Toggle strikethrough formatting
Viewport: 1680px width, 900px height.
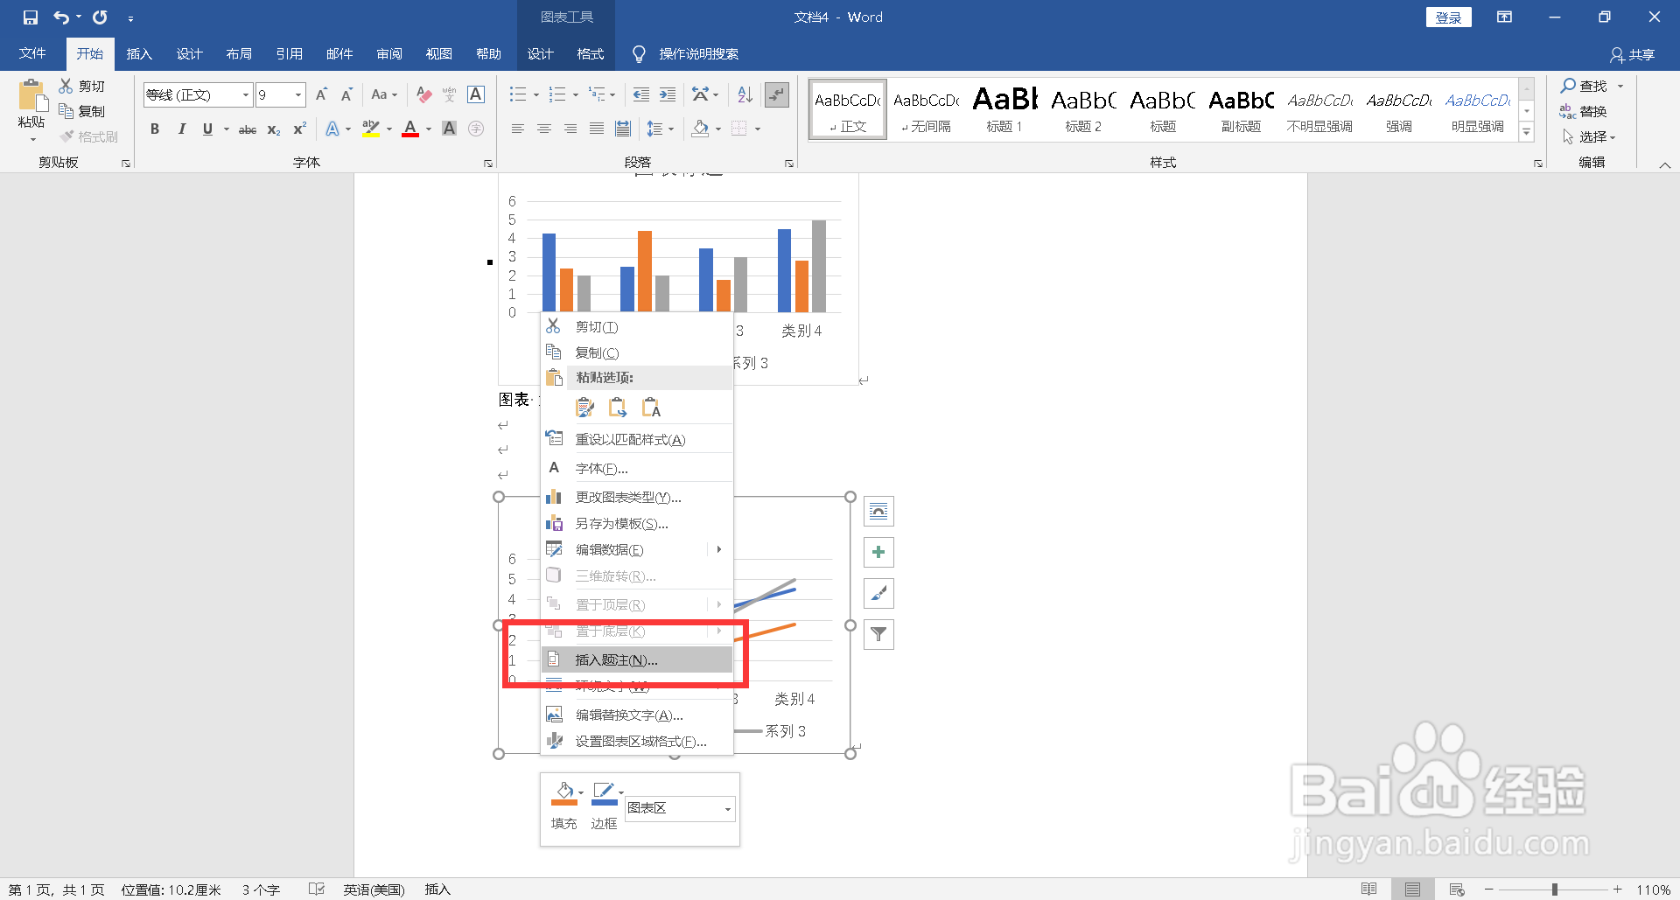tap(248, 129)
